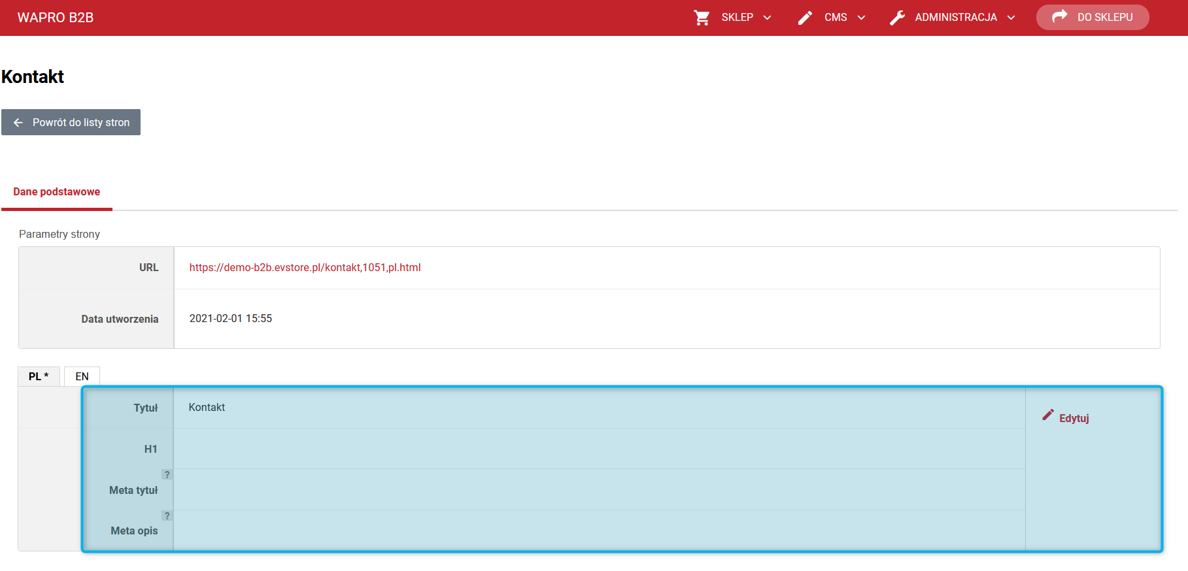Open the demo-b2b.evstore.pl kontakt URL link

(x=305, y=267)
